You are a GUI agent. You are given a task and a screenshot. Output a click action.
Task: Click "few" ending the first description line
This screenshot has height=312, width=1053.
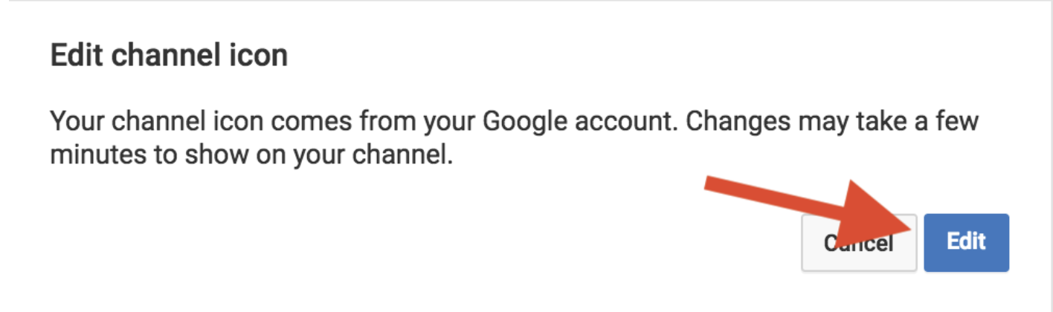coord(956,121)
